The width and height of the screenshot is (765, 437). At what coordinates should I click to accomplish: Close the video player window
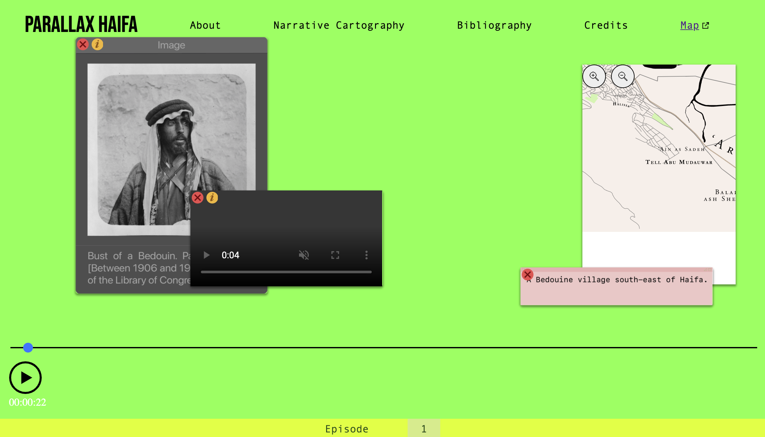pyautogui.click(x=198, y=198)
